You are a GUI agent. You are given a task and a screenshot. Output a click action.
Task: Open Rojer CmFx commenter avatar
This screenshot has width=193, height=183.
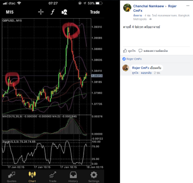tap(125, 68)
